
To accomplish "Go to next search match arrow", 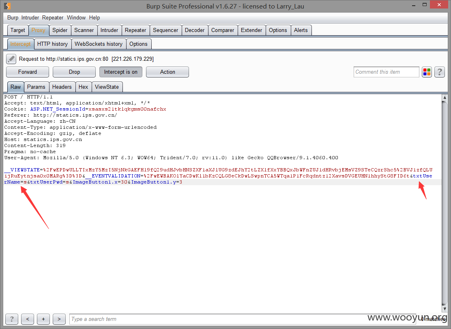I will pyautogui.click(x=59, y=319).
